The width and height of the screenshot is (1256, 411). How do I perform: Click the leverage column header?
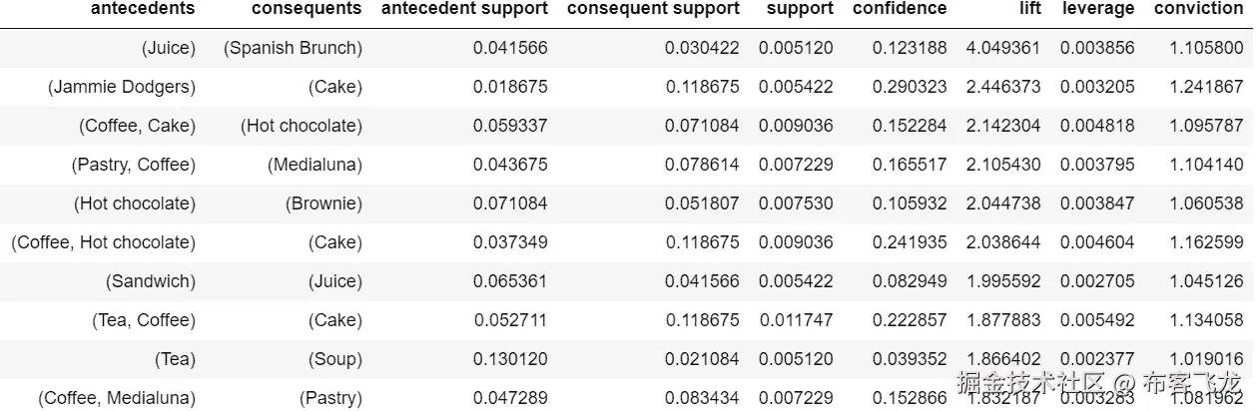1098,9
